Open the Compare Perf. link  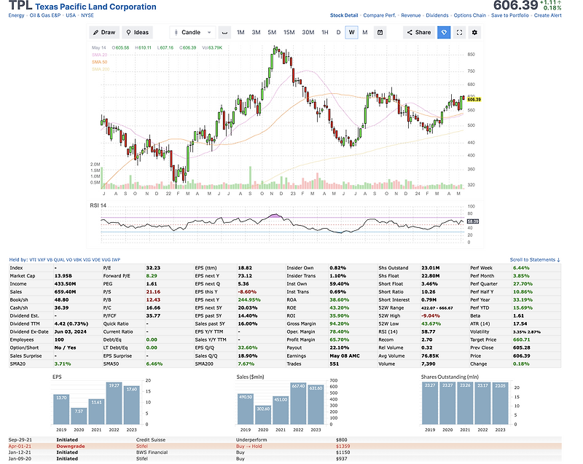379,15
